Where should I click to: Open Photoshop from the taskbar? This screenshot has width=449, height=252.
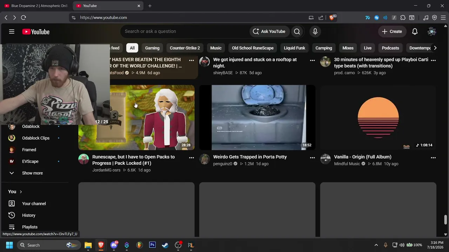click(x=152, y=245)
